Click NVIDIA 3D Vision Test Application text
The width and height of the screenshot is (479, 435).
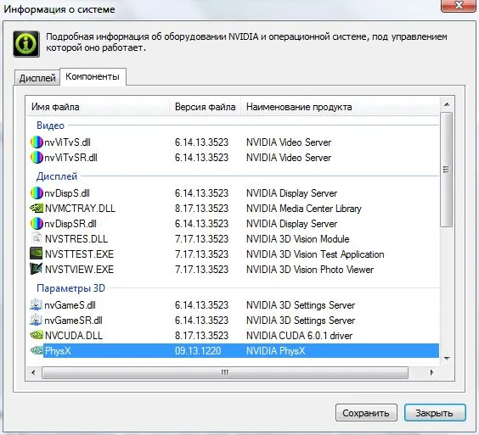315,254
